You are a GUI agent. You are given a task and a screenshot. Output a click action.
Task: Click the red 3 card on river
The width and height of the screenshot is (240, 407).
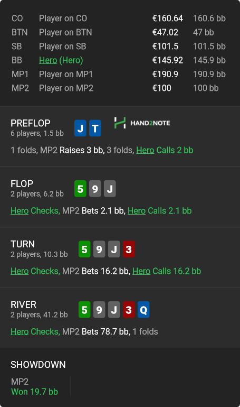(x=129, y=310)
